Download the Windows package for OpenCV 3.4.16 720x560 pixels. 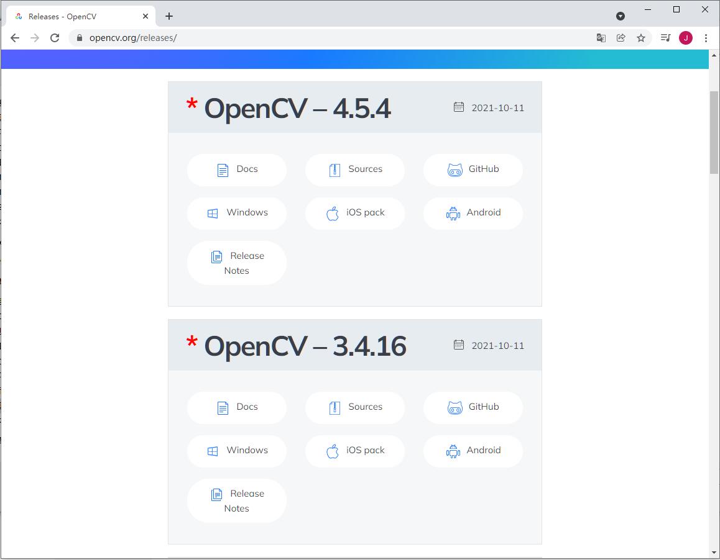click(x=236, y=451)
